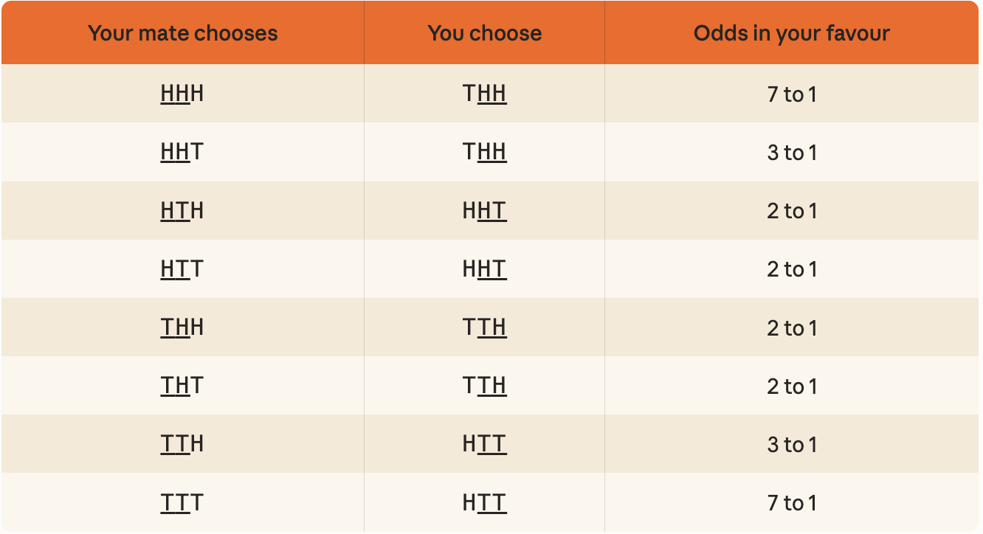Click the '3 to 1' odds for HHT
This screenshot has width=983, height=534.
[x=792, y=153]
